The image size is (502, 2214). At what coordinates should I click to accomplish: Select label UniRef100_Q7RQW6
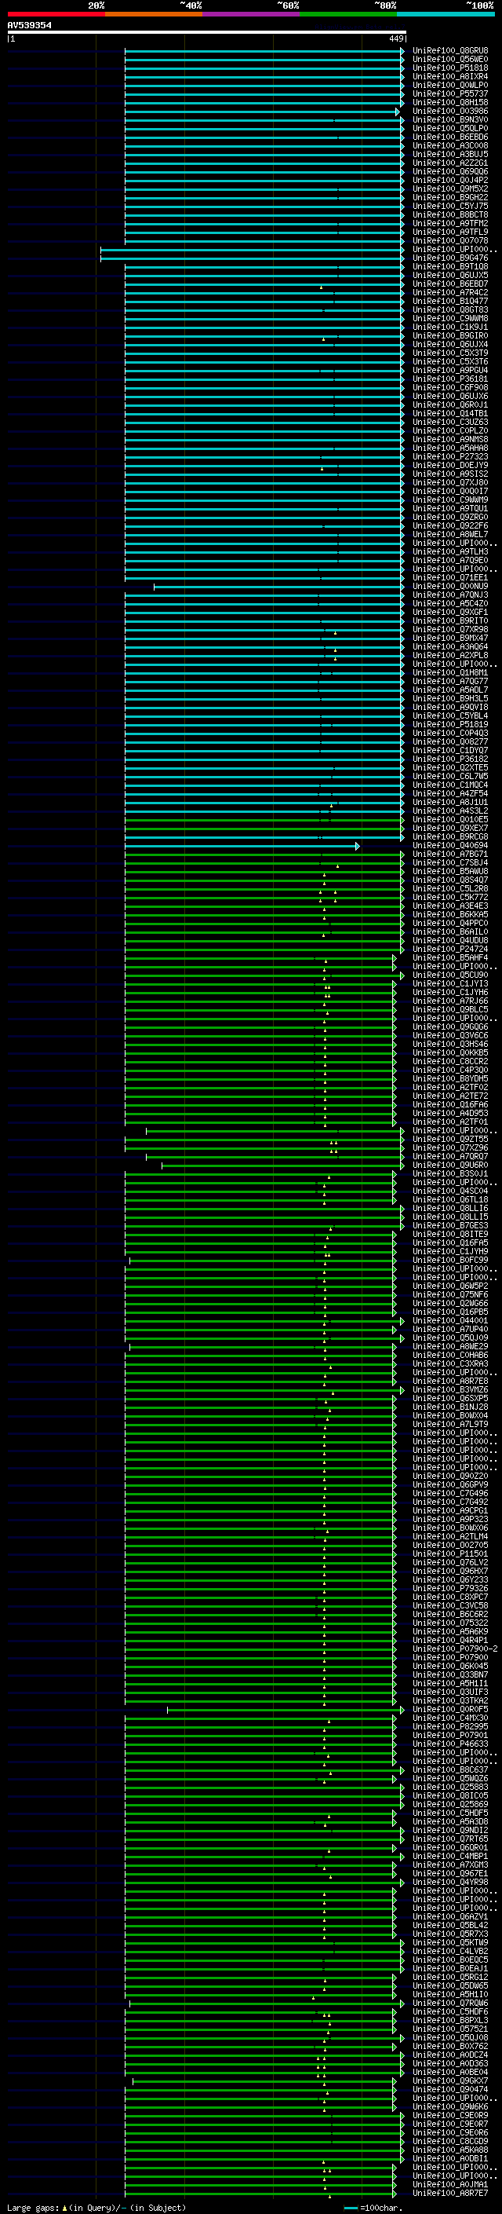[450, 2004]
